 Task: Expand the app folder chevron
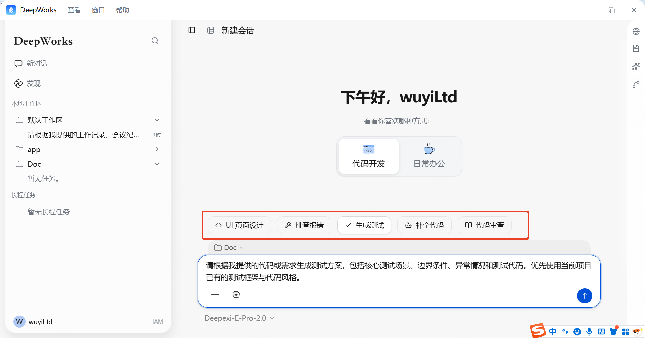tap(157, 149)
